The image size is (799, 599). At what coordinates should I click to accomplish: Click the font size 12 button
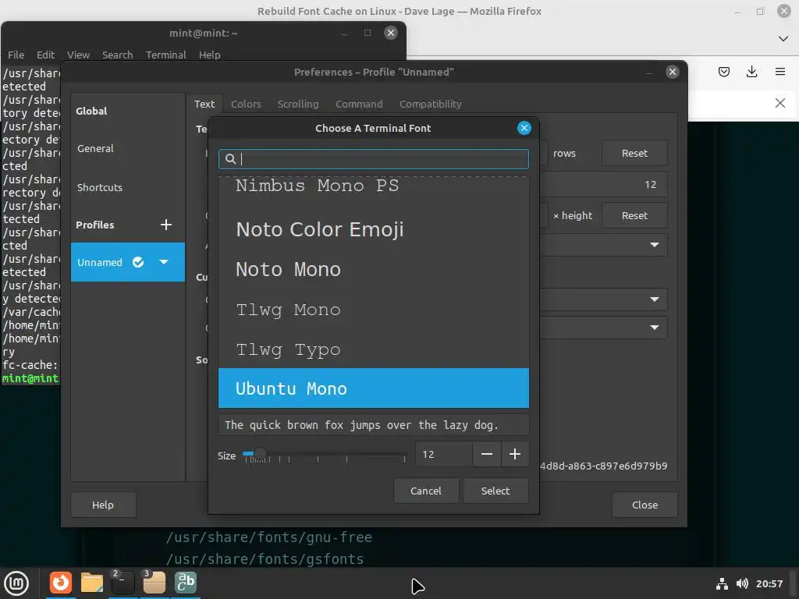pos(604,184)
